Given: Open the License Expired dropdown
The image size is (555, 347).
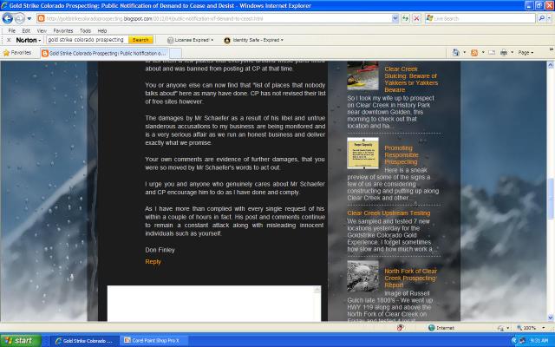Looking at the screenshot, I should coord(191,40).
